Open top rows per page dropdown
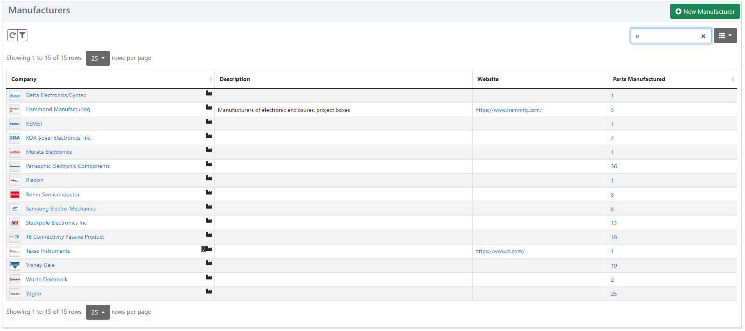This screenshot has width=745, height=331. click(98, 58)
